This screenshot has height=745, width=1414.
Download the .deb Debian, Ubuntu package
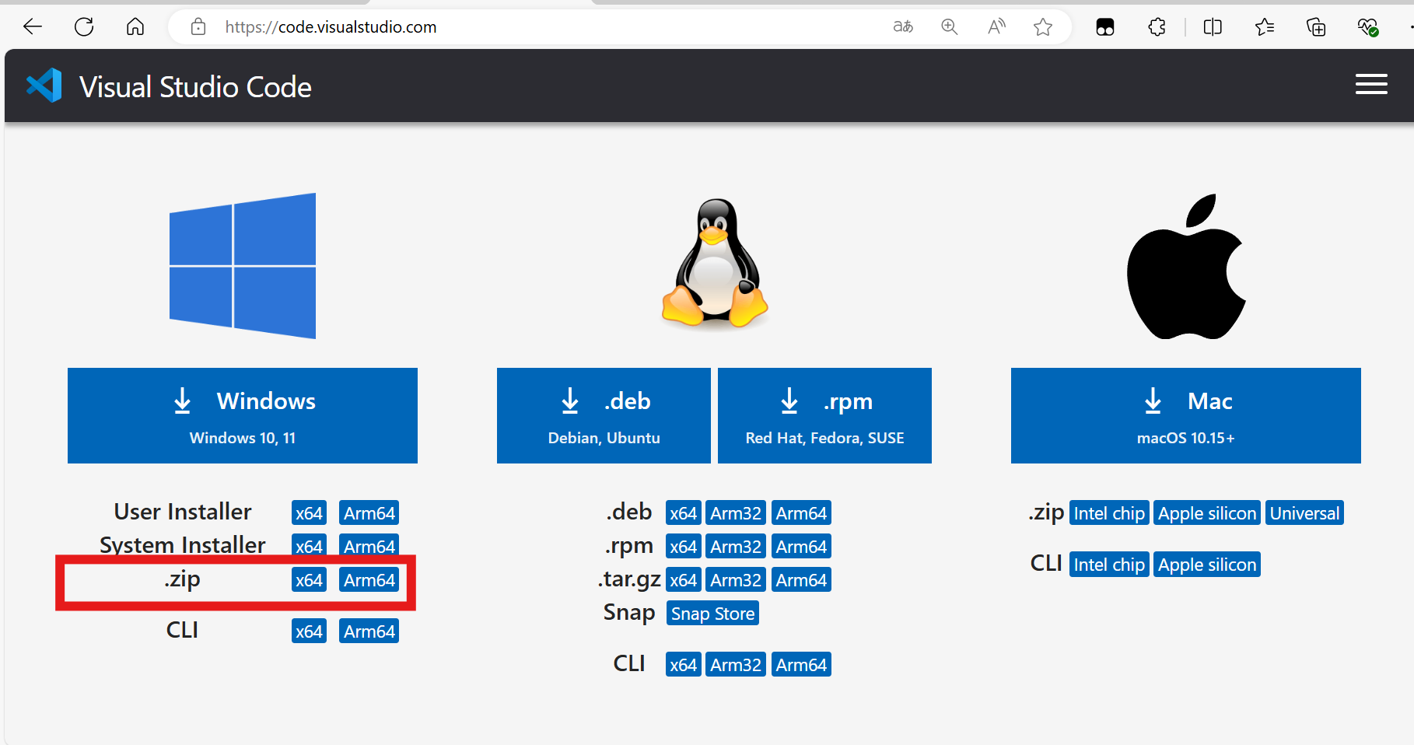604,416
